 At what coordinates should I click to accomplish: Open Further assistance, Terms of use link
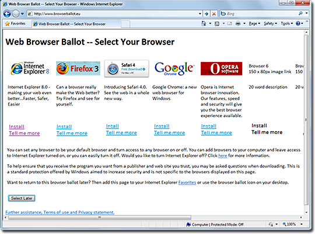(x=60, y=212)
